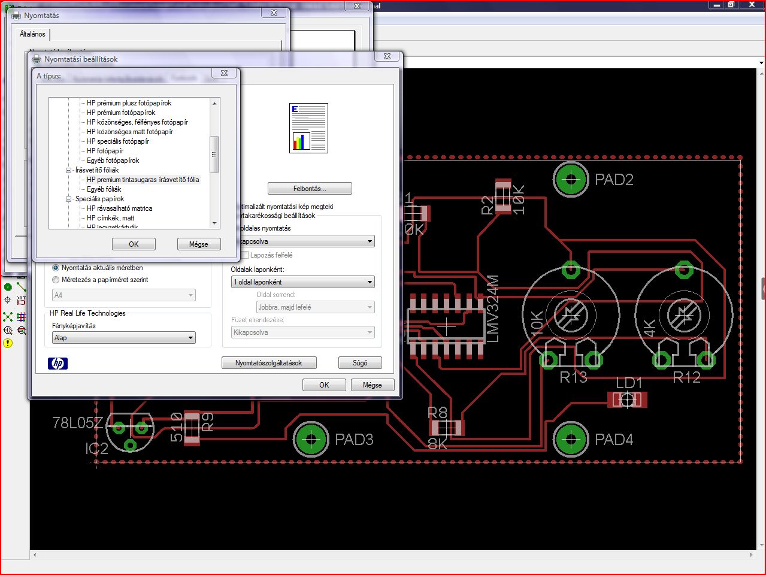Click the 'Nyomtatószolgáltatások' button
The image size is (766, 575).
point(269,363)
